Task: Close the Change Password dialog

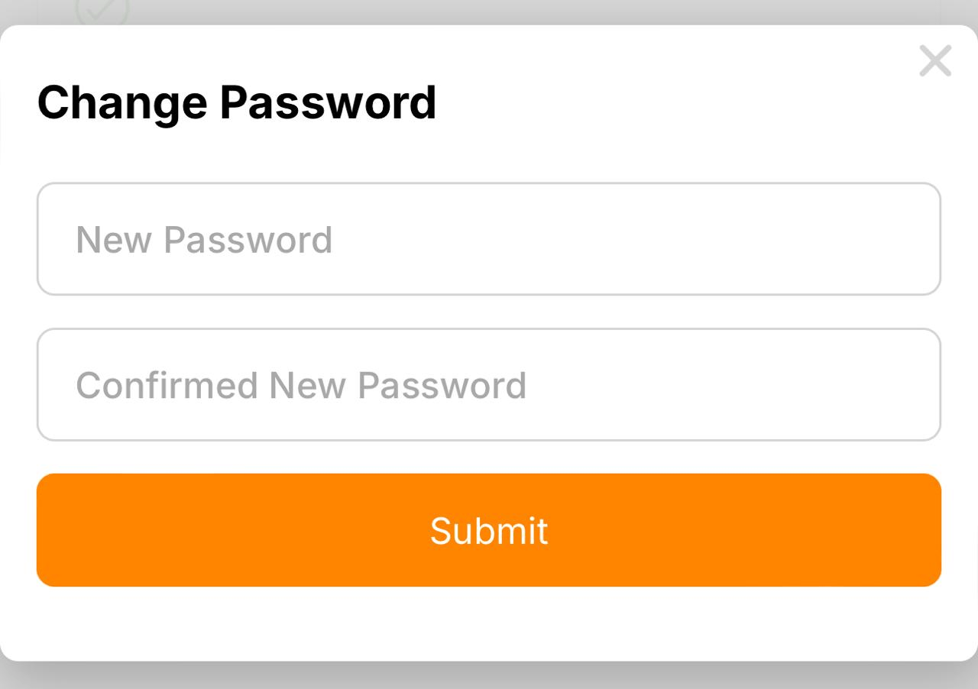Action: [935, 61]
